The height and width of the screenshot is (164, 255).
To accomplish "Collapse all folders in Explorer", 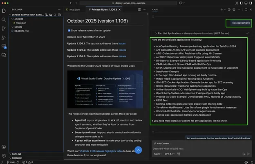I will coord(59,15).
